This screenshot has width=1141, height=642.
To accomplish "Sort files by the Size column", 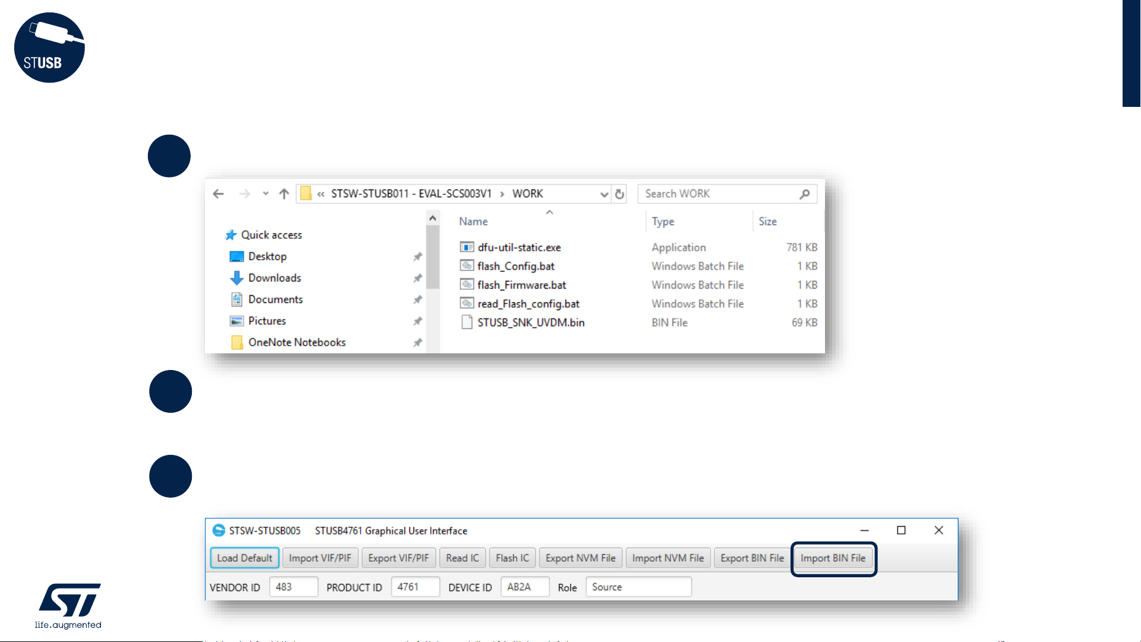I will (x=767, y=221).
